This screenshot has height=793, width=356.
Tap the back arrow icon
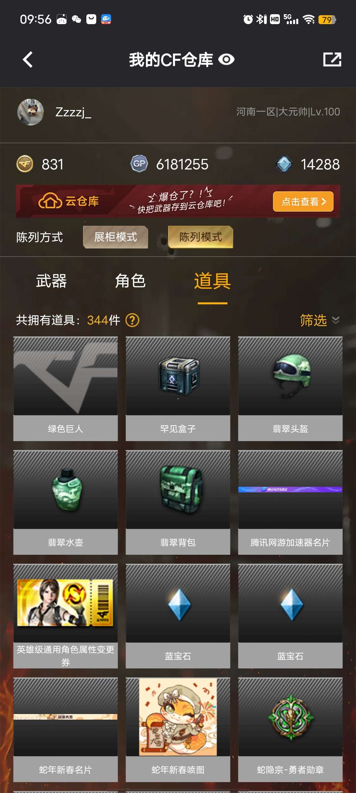[28, 59]
